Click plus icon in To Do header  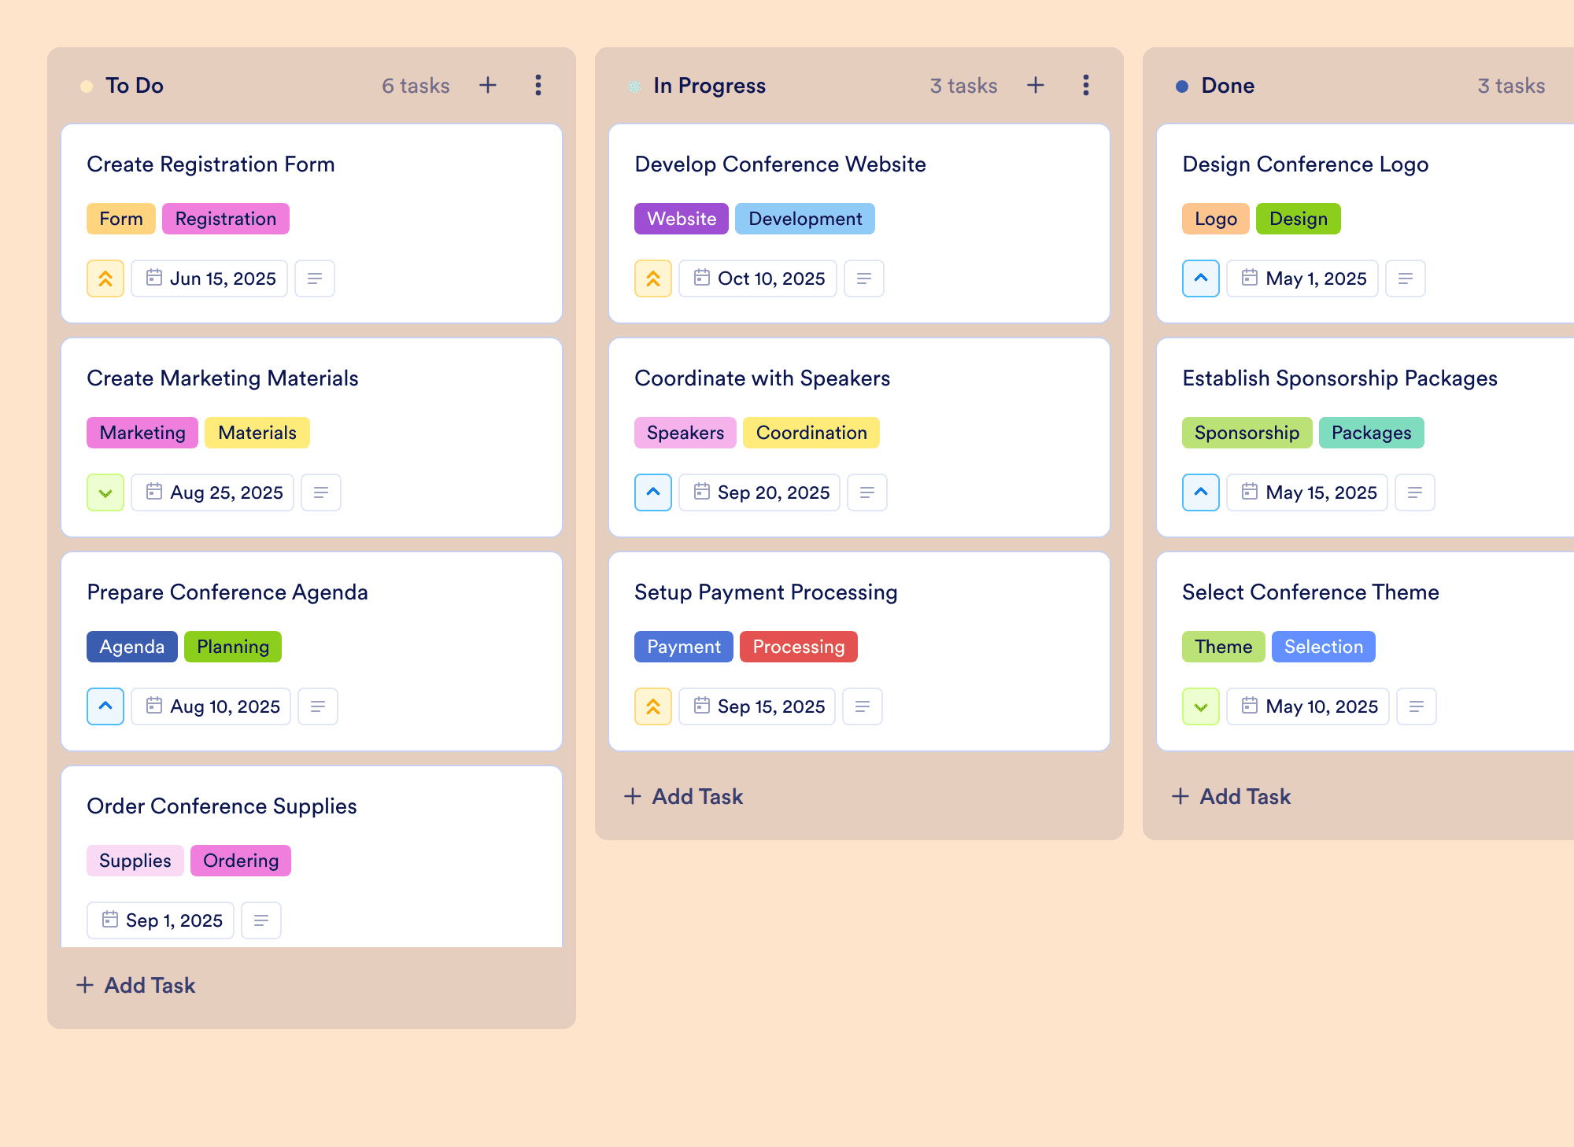pyautogui.click(x=488, y=85)
